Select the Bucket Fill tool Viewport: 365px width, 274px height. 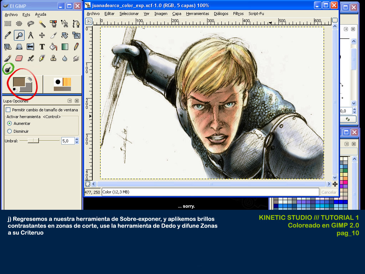(x=53, y=47)
